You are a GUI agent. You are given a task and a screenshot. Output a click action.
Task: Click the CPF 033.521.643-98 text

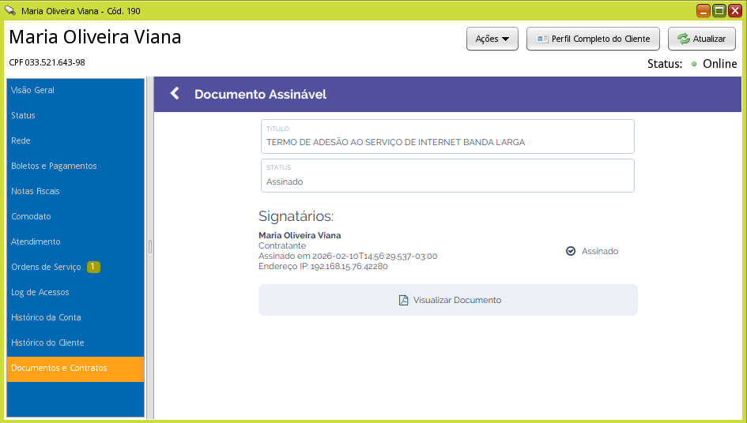tap(47, 62)
